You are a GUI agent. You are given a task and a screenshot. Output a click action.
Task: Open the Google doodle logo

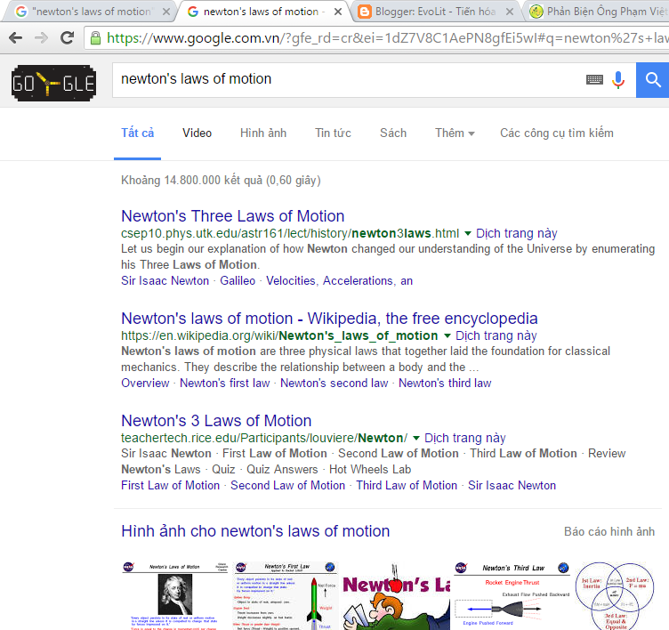pyautogui.click(x=53, y=84)
